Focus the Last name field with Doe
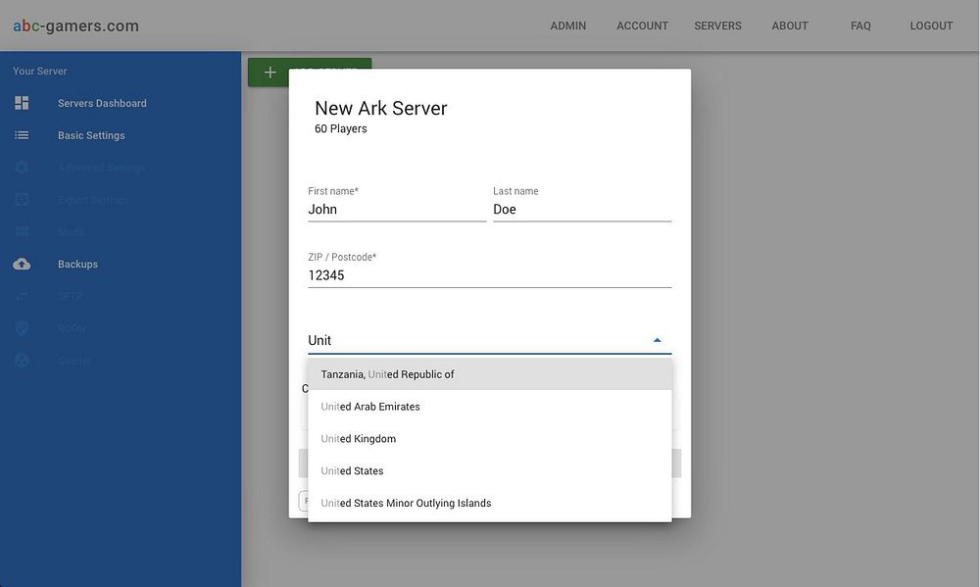Viewport: 980px width, 587px height. 582,210
